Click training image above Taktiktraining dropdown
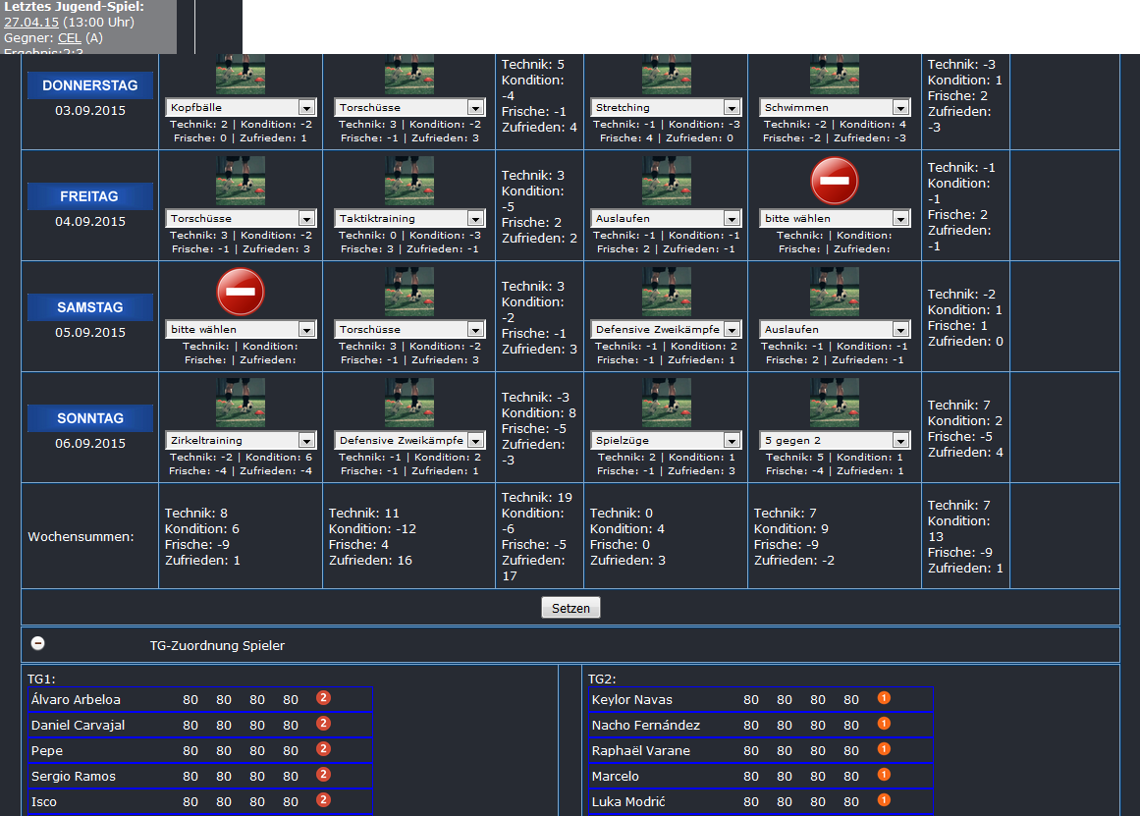This screenshot has height=816, width=1140. click(x=408, y=182)
